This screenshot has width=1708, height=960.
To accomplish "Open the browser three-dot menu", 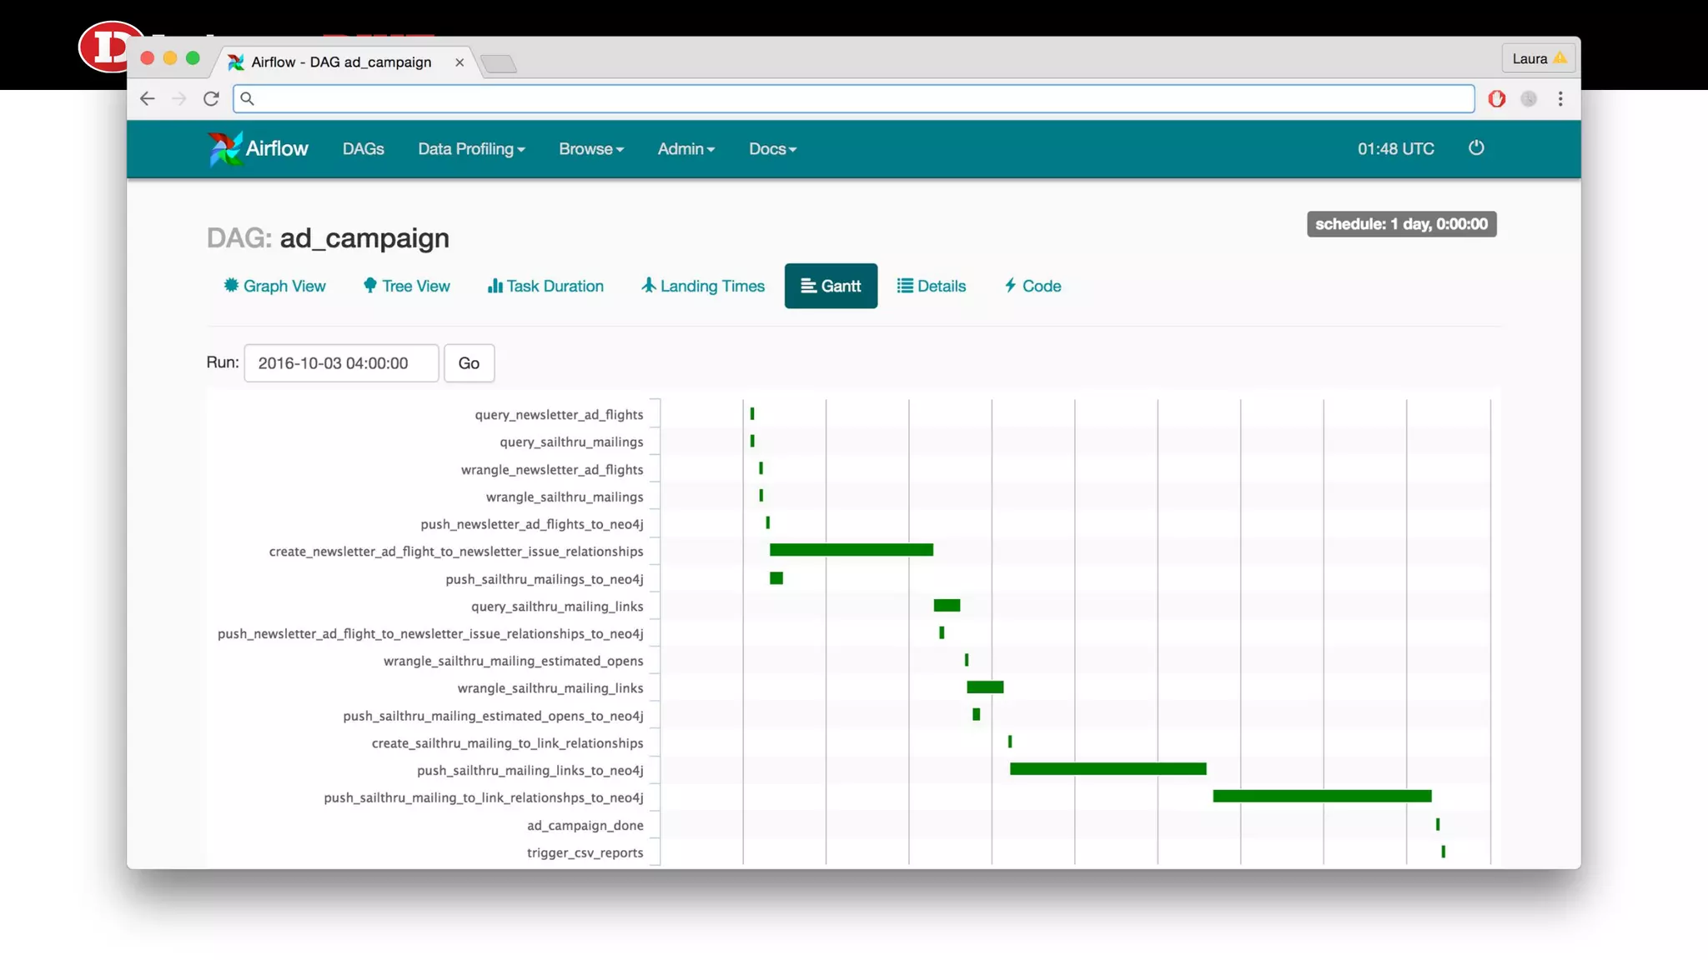I will tap(1560, 98).
